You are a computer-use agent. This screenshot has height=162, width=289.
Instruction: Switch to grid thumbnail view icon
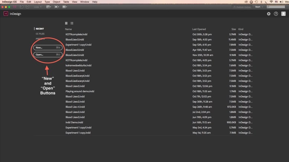pyautogui.click(x=72, y=23)
